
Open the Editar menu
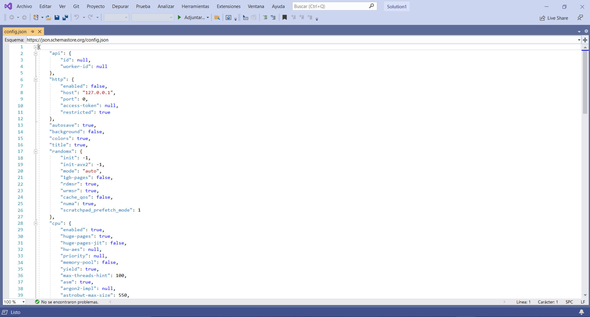coord(45,6)
